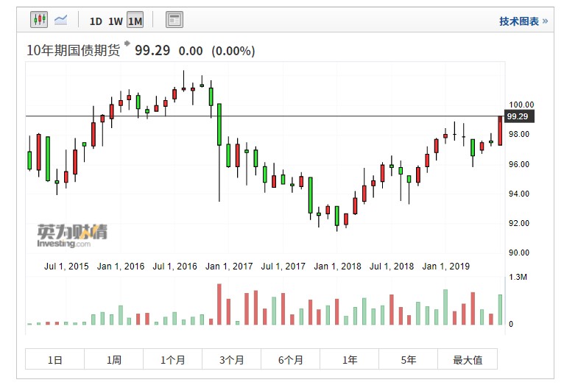Select the 1年 time range tab
Viewport: 564px width, 388px height.
(349, 359)
